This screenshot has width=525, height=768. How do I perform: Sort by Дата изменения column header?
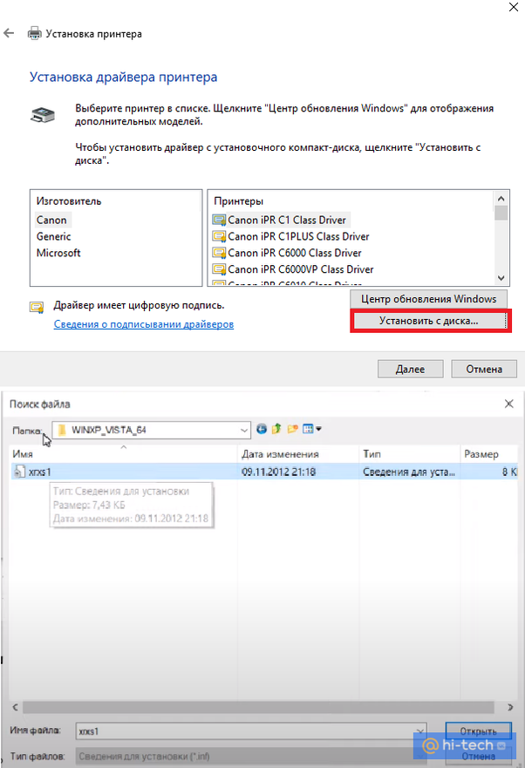tap(298, 454)
